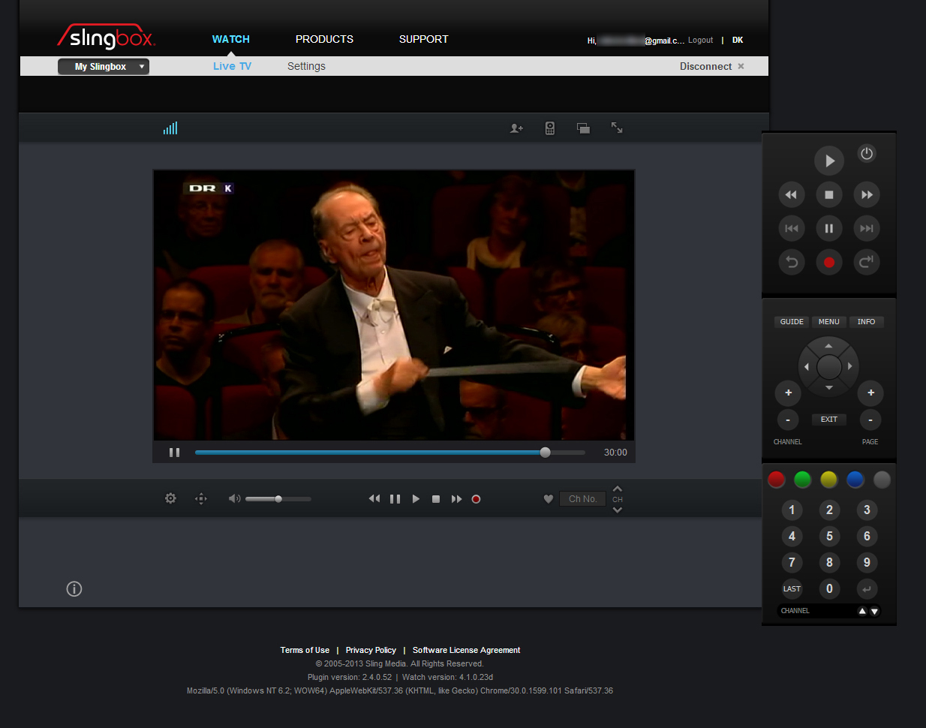Open the Privacy Policy link
926x728 pixels.
coord(371,650)
